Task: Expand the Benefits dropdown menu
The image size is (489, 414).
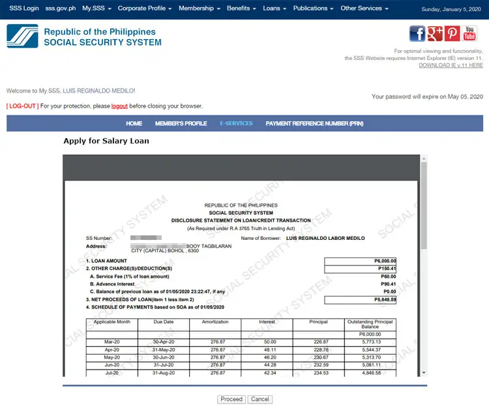Action: coord(241,8)
